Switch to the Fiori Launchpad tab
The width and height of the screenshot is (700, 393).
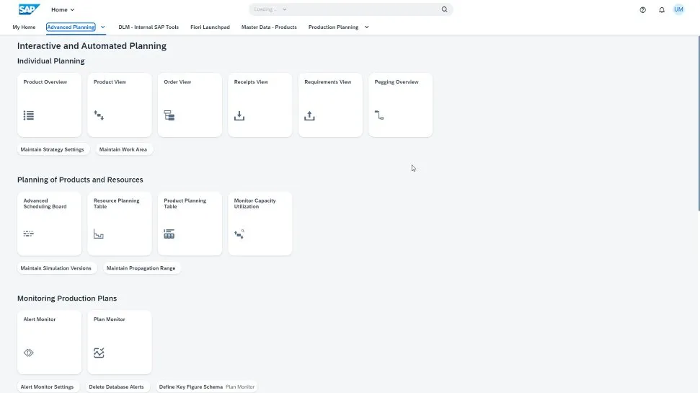tap(210, 27)
